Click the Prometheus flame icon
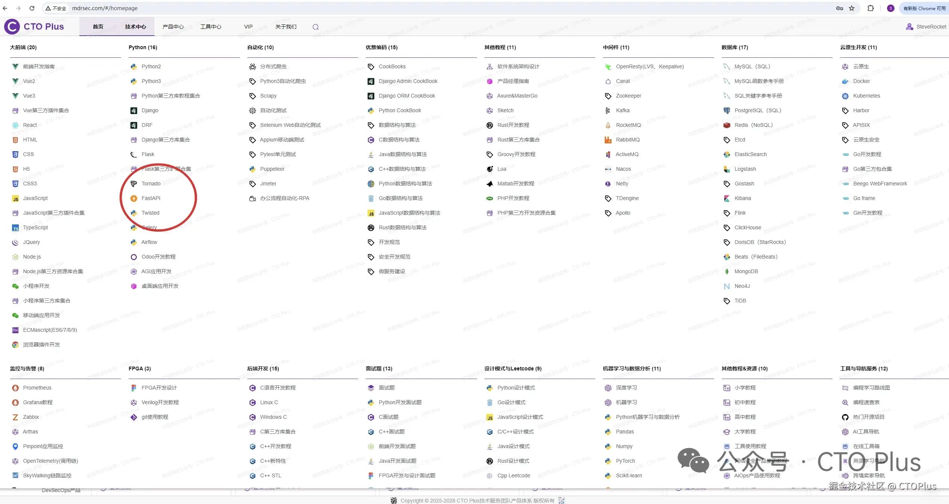The width and height of the screenshot is (949, 504). click(x=15, y=388)
